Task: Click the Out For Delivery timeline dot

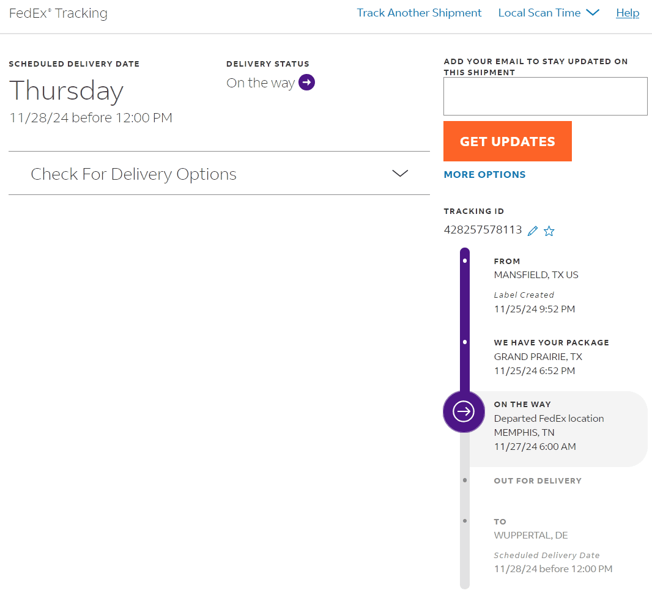Action: tap(465, 480)
